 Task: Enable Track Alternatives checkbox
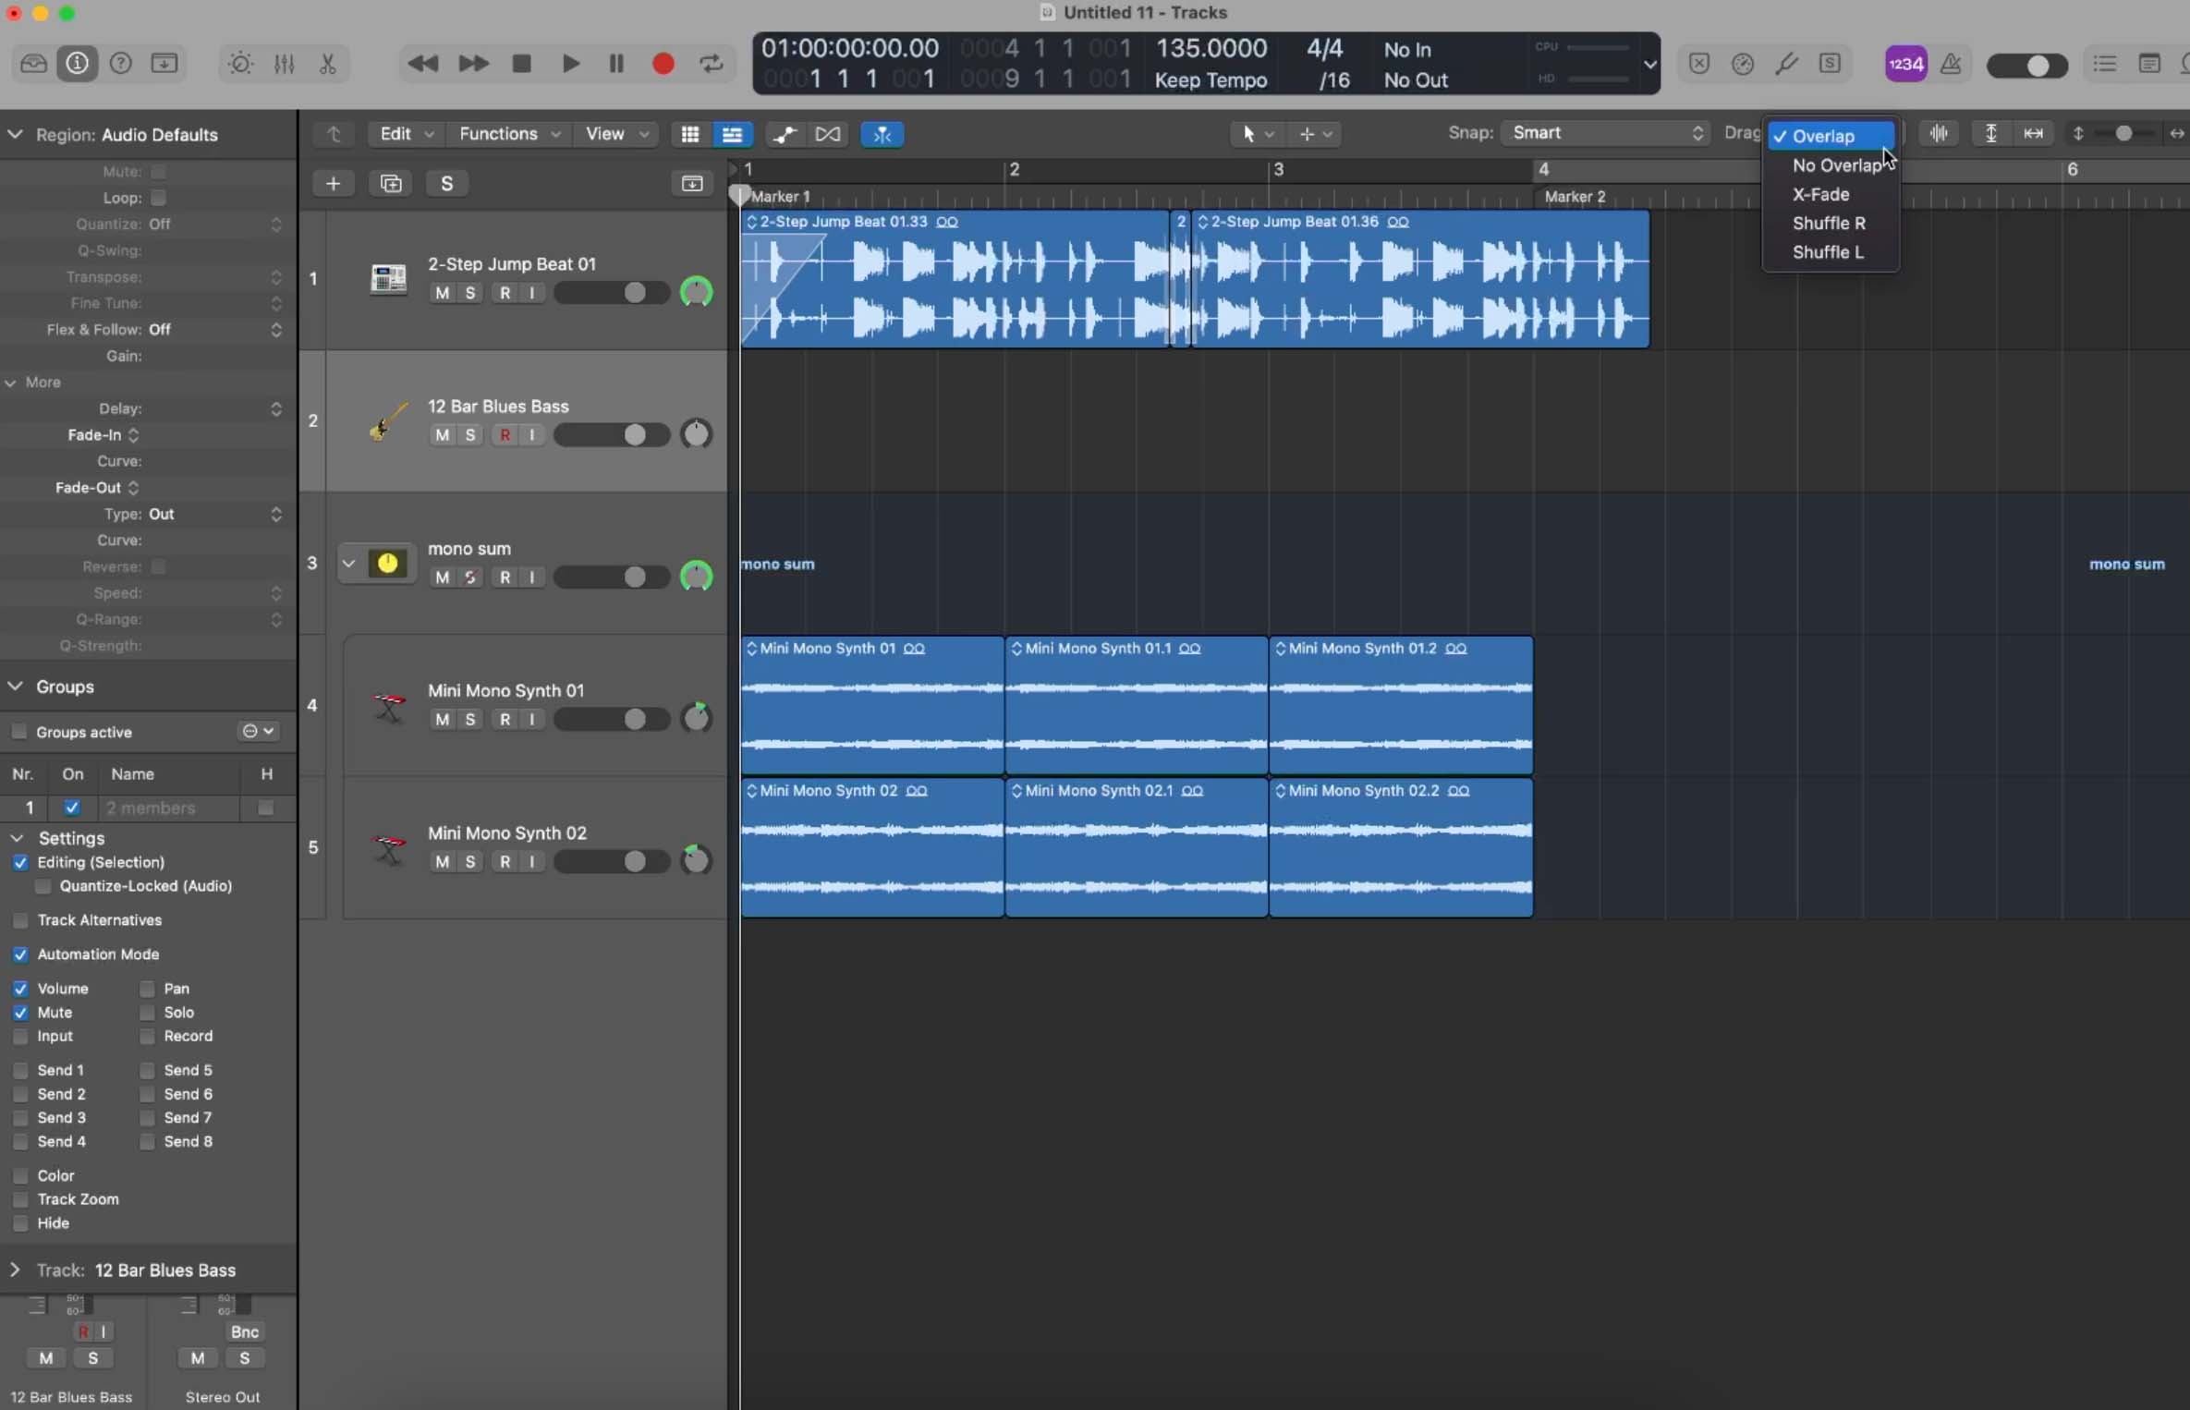click(x=20, y=920)
